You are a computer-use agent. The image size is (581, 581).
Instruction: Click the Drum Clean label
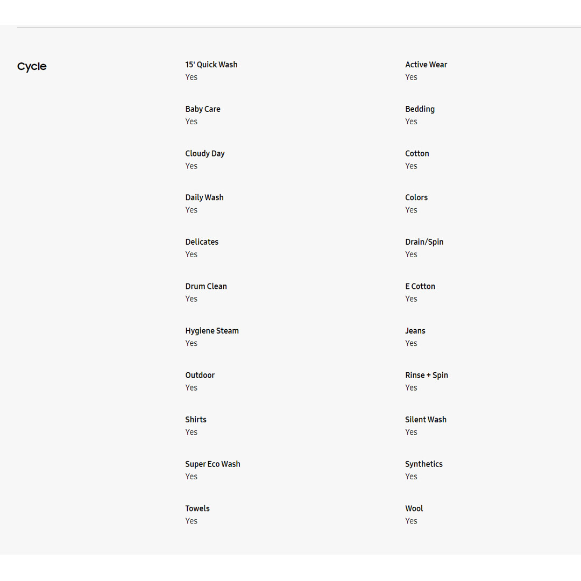pos(206,286)
